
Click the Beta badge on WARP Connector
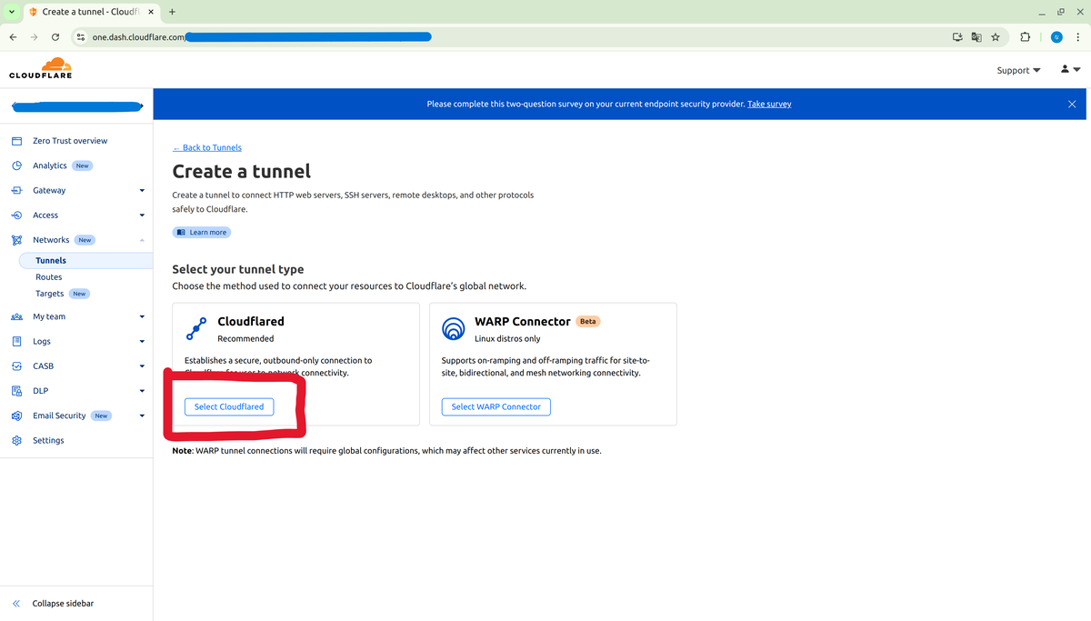(588, 322)
